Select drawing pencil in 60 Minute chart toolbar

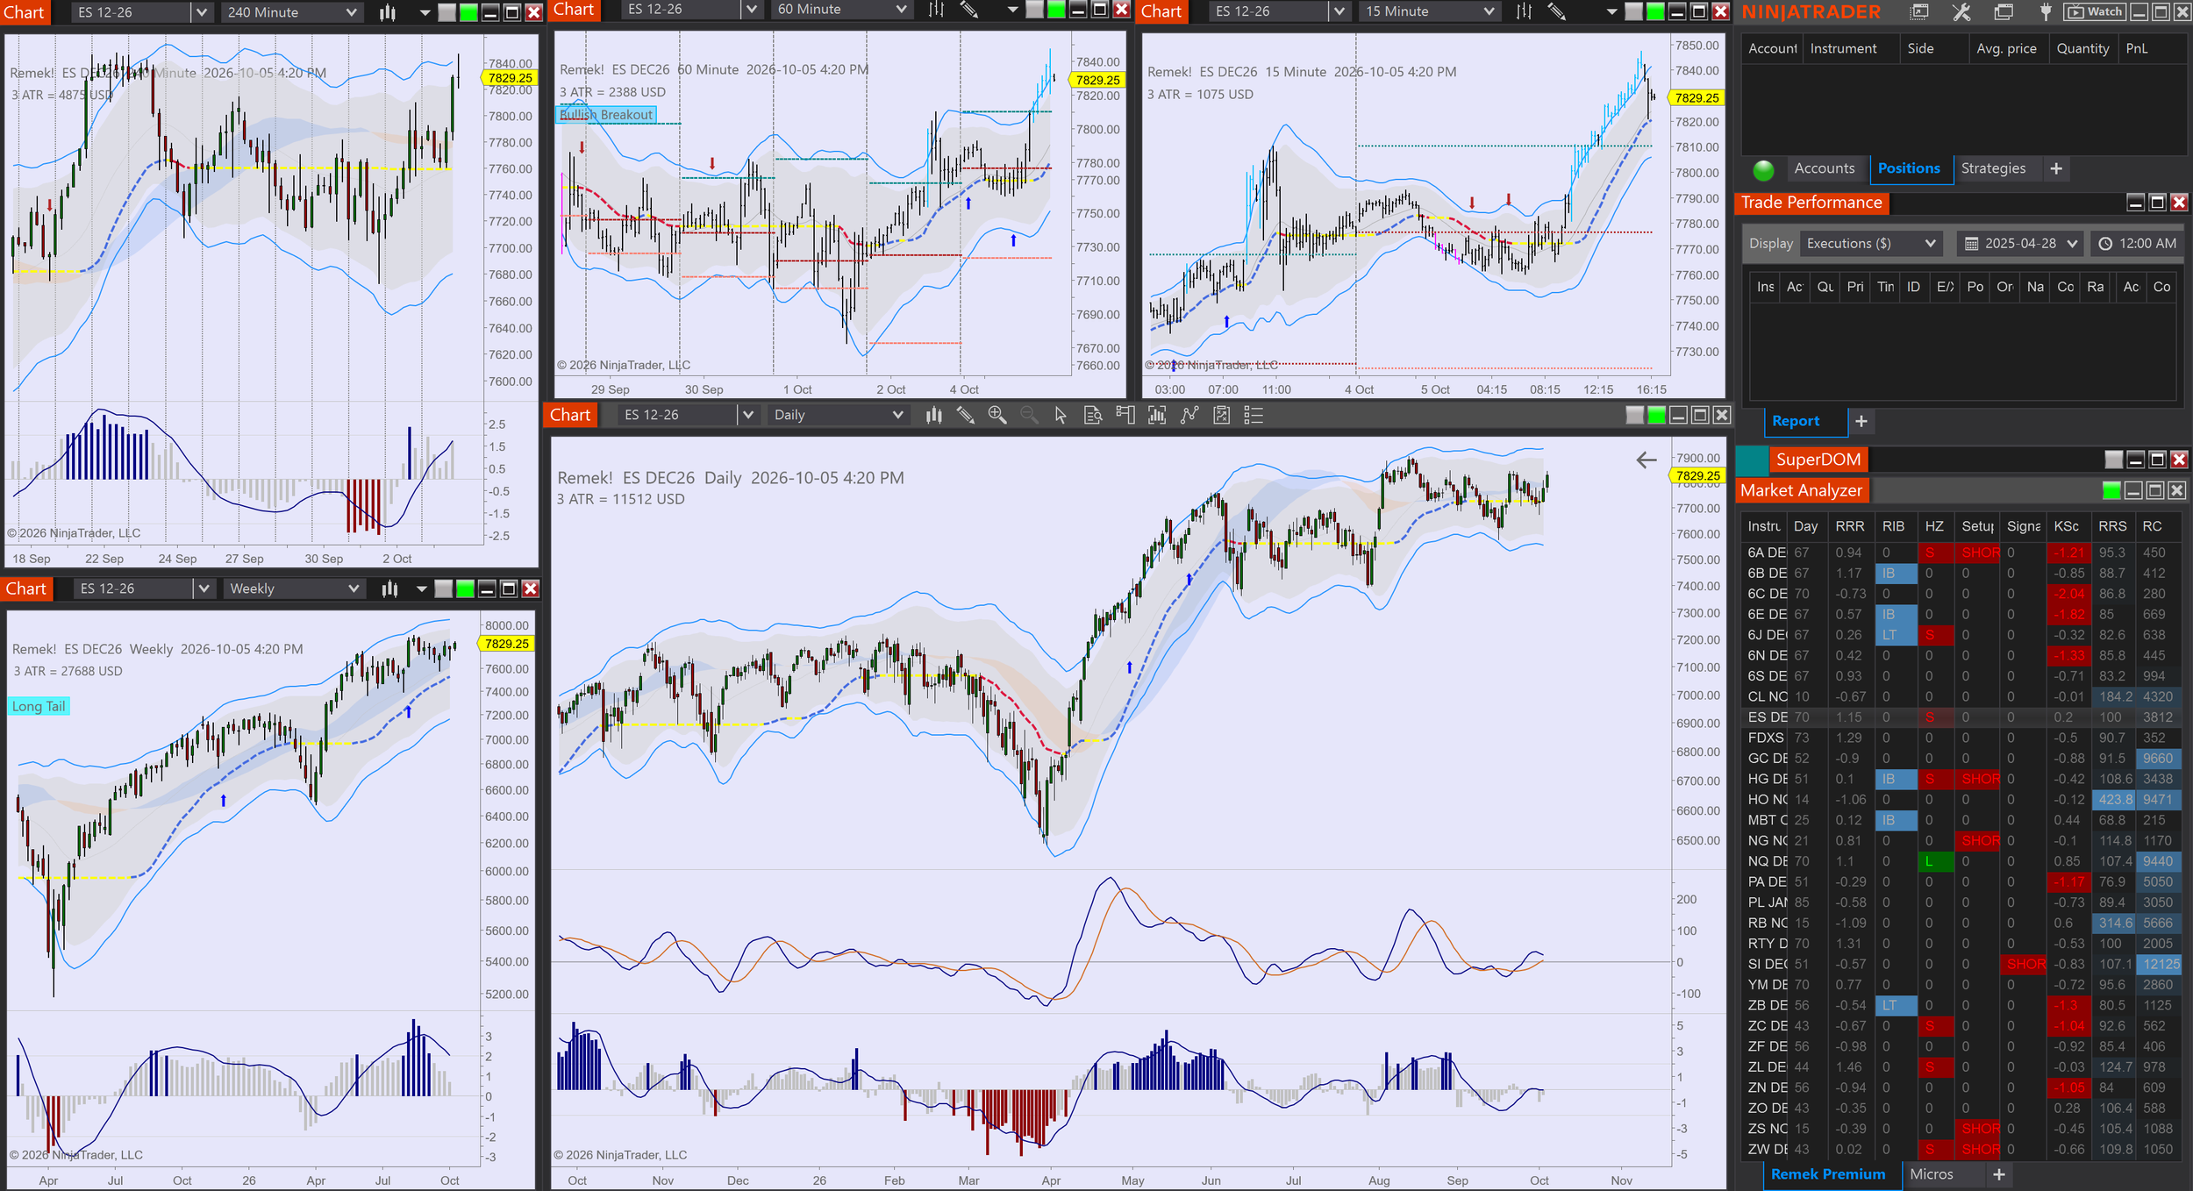pos(968,10)
